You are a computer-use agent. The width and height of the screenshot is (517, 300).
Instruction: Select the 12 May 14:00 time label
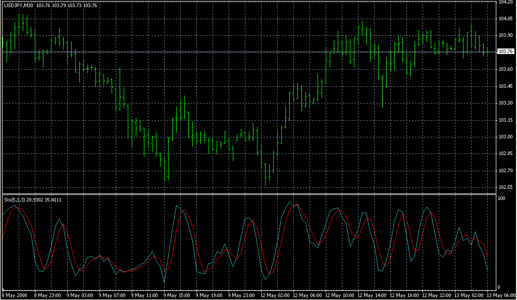[x=372, y=295]
